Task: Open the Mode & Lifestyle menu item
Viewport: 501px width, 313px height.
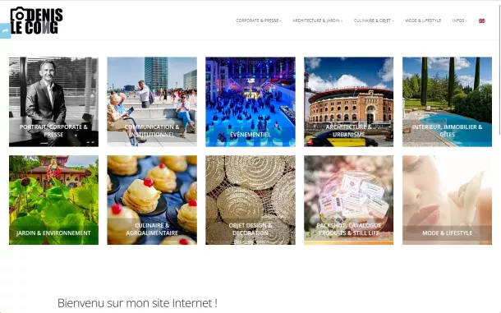Action: coord(423,21)
